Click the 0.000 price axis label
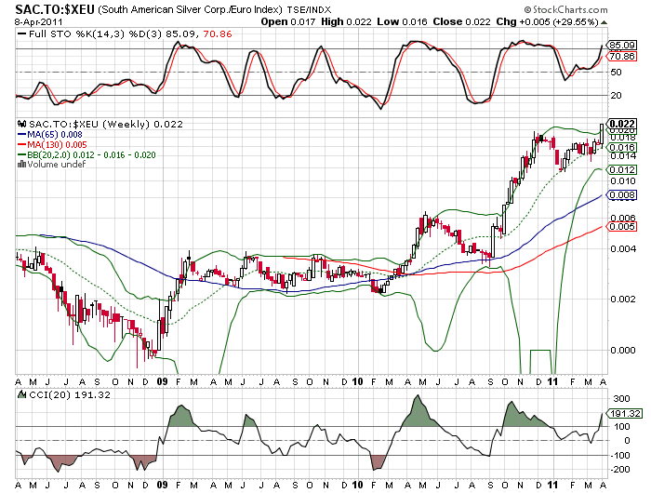 pyautogui.click(x=623, y=350)
